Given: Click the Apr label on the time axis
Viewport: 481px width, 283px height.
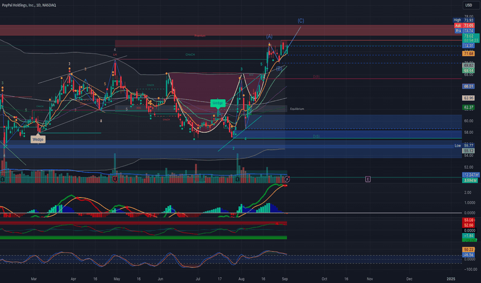Looking at the screenshot, I should [73, 279].
